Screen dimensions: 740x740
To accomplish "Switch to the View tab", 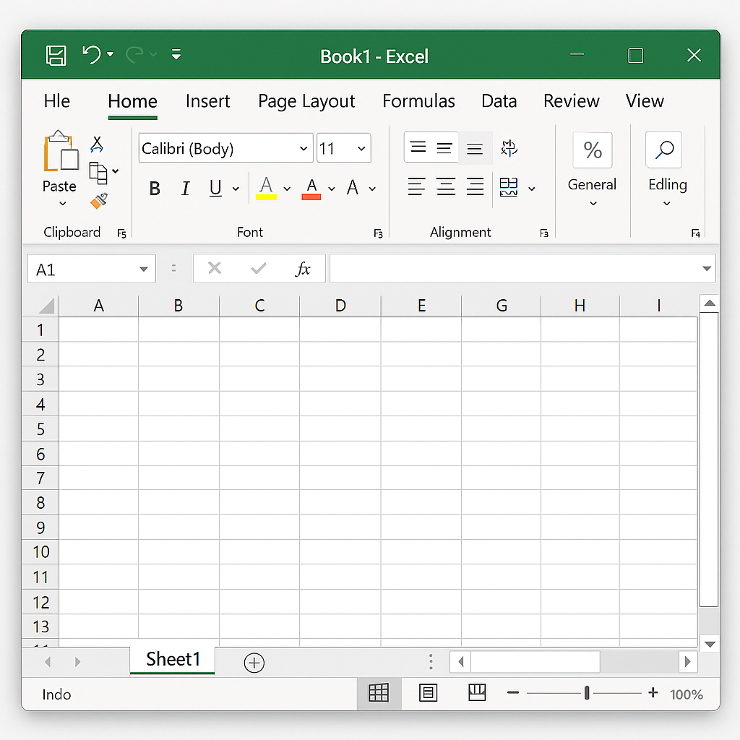I will [x=645, y=101].
